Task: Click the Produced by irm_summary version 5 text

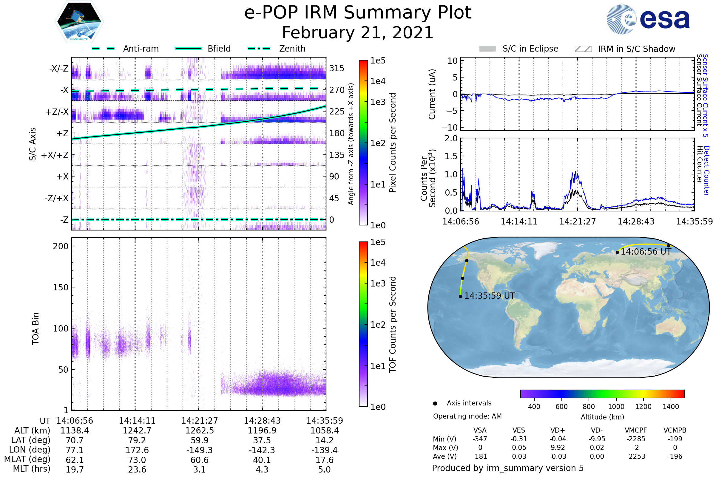Action: pos(507,468)
